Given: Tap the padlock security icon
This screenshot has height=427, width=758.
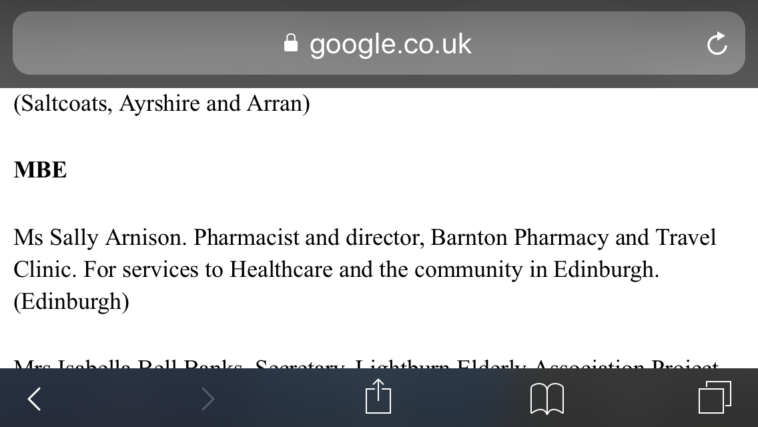Looking at the screenshot, I should pyautogui.click(x=290, y=43).
